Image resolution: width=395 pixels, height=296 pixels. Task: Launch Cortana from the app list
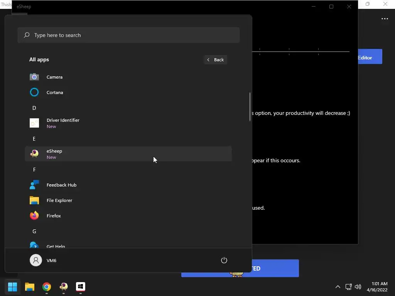point(128,92)
